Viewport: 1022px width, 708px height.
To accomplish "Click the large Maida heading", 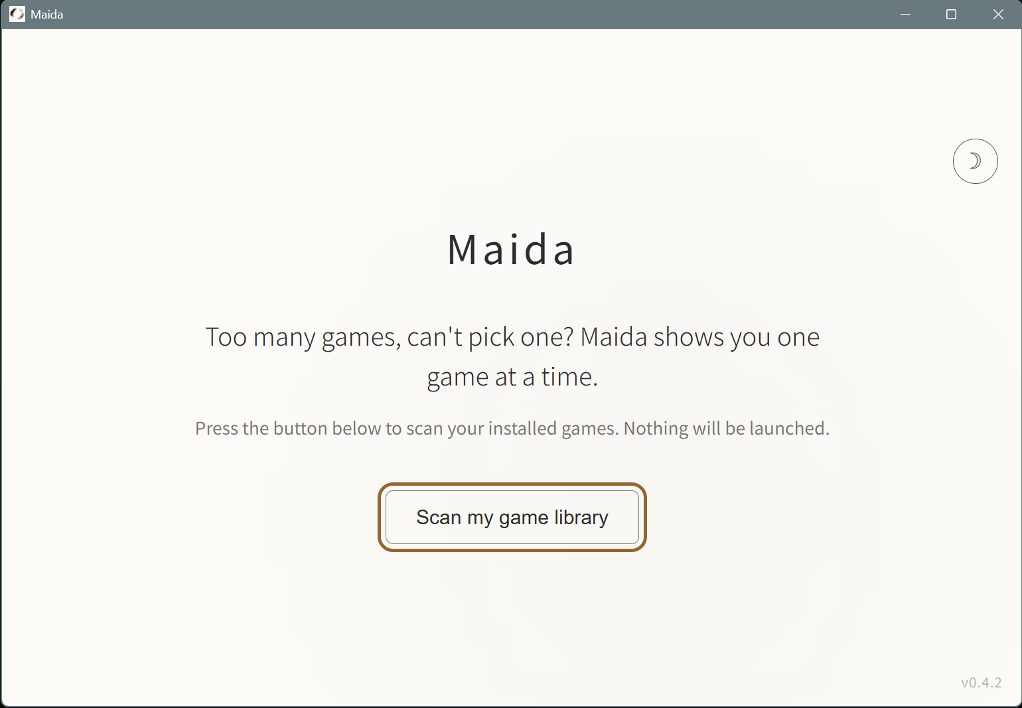I will coord(511,249).
